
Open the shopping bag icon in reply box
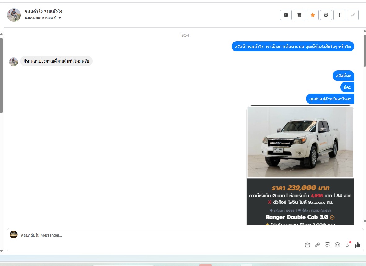tap(307, 245)
